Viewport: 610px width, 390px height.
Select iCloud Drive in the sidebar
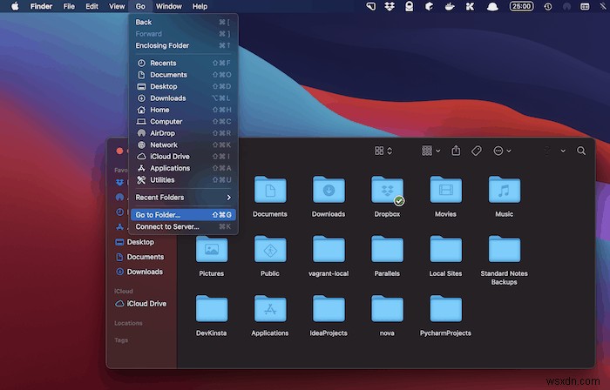click(x=146, y=304)
